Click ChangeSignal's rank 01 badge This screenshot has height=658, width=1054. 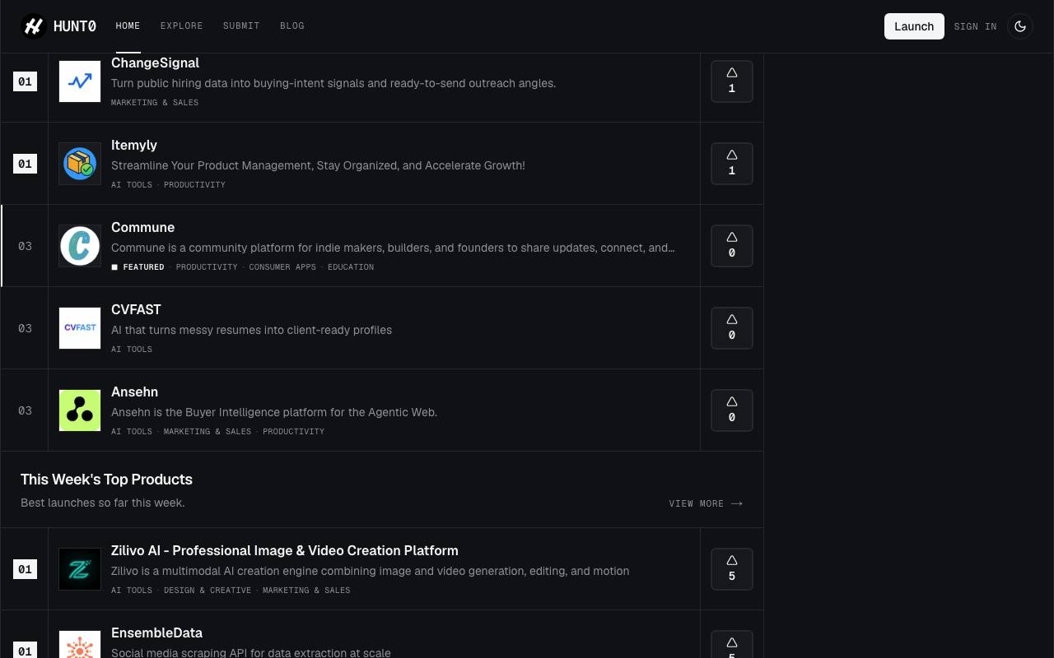25,81
